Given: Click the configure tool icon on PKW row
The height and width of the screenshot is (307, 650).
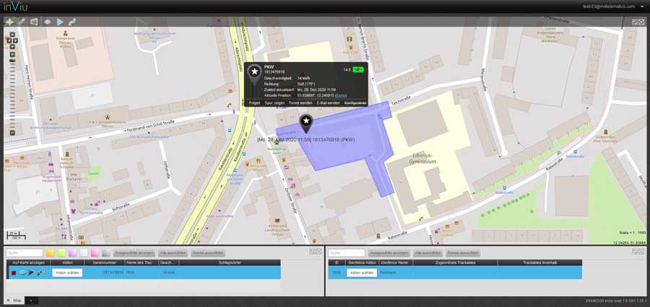Looking at the screenshot, I should pyautogui.click(x=40, y=272).
